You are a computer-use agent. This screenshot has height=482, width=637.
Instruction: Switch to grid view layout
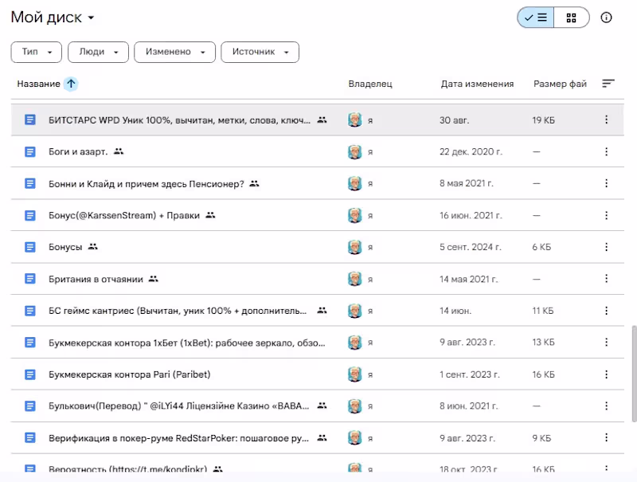[x=571, y=18]
